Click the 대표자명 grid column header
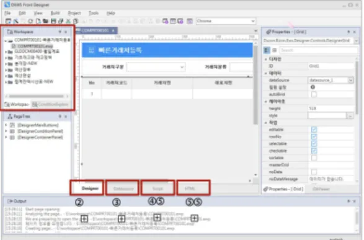Image resolution: width=364 pixels, height=240 pixels. [x=223, y=83]
